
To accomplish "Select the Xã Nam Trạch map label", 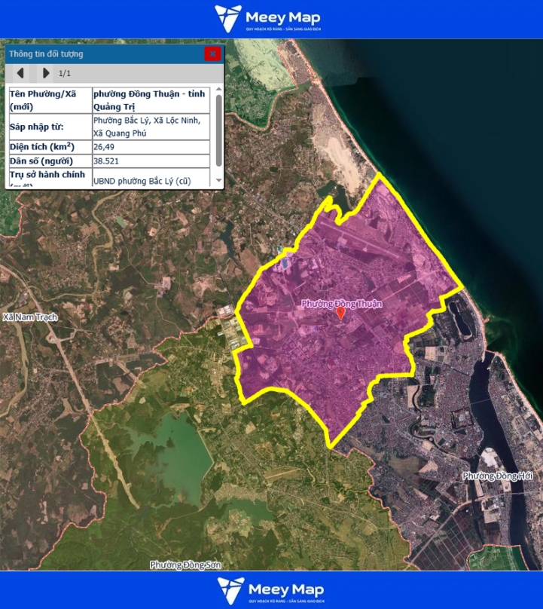I will pyautogui.click(x=30, y=317).
